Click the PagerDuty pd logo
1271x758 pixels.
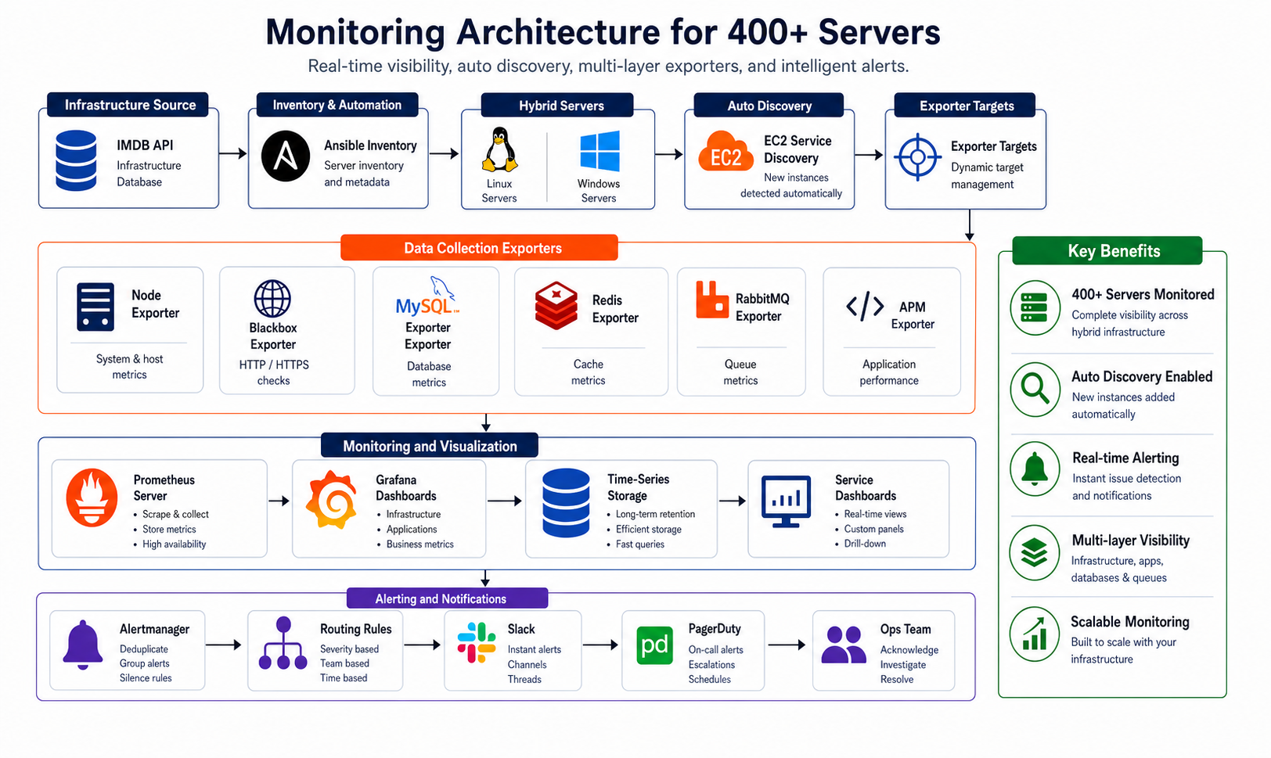[654, 645]
